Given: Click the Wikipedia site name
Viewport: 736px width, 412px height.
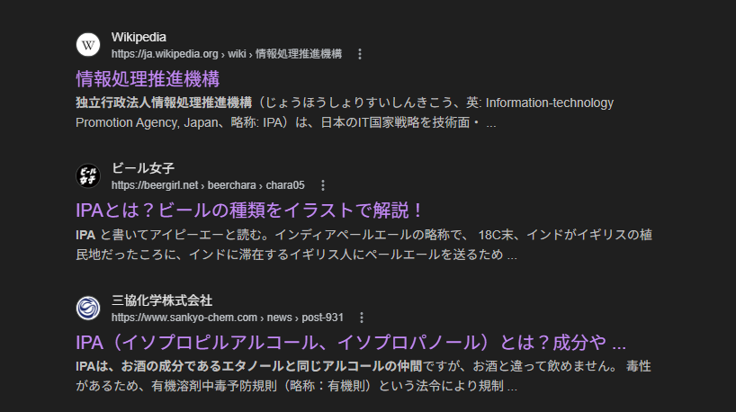Looking at the screenshot, I should [x=139, y=37].
